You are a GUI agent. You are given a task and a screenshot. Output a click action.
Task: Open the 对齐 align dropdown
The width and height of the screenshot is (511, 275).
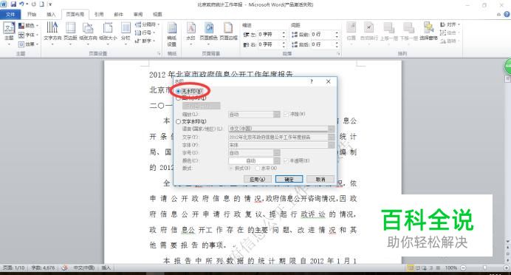(450, 24)
